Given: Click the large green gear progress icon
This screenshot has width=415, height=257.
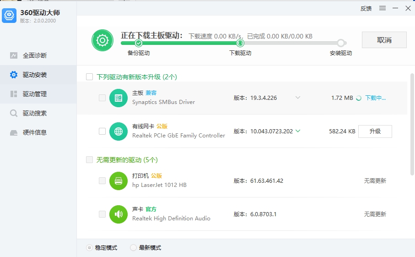Looking at the screenshot, I should pyautogui.click(x=102, y=40).
